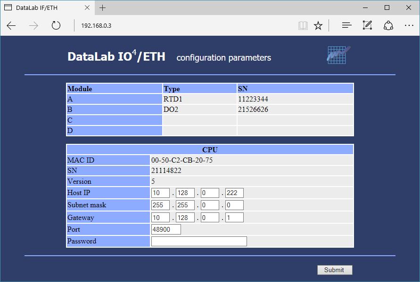This screenshot has width=420, height=282.
Task: Open the More actions ellipsis menu
Action: [409, 25]
